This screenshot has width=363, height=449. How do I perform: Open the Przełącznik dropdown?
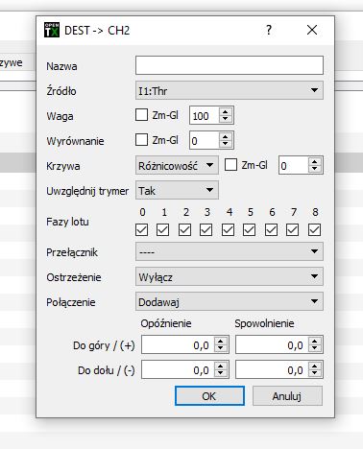230,251
